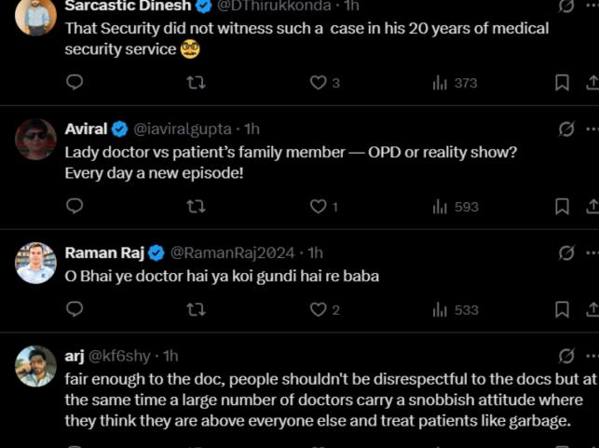
Task: Open more options menu on Aviral's tweet
Action: pyautogui.click(x=592, y=129)
